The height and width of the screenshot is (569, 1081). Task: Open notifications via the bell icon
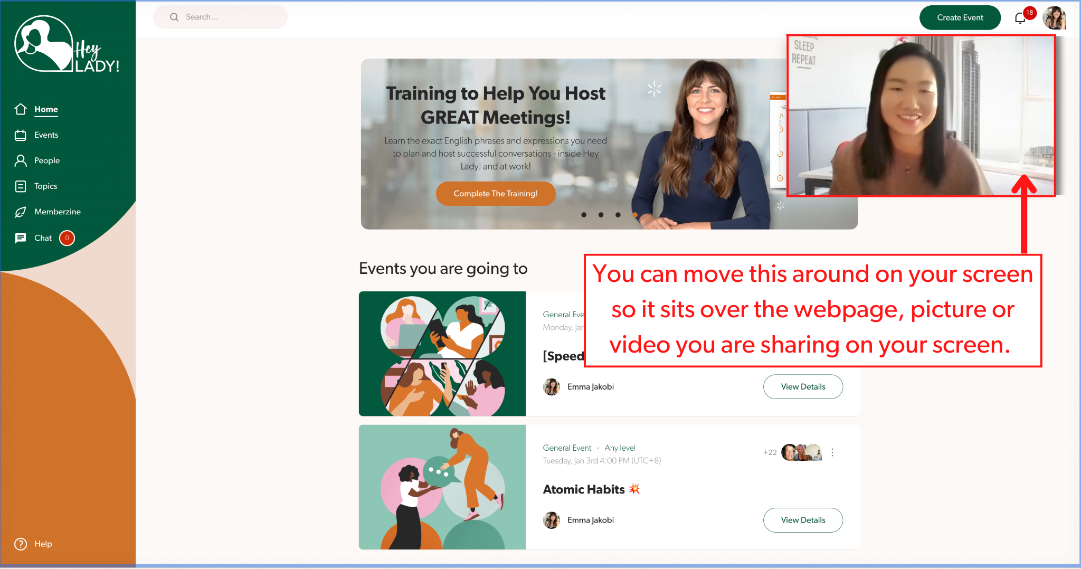coord(1020,17)
